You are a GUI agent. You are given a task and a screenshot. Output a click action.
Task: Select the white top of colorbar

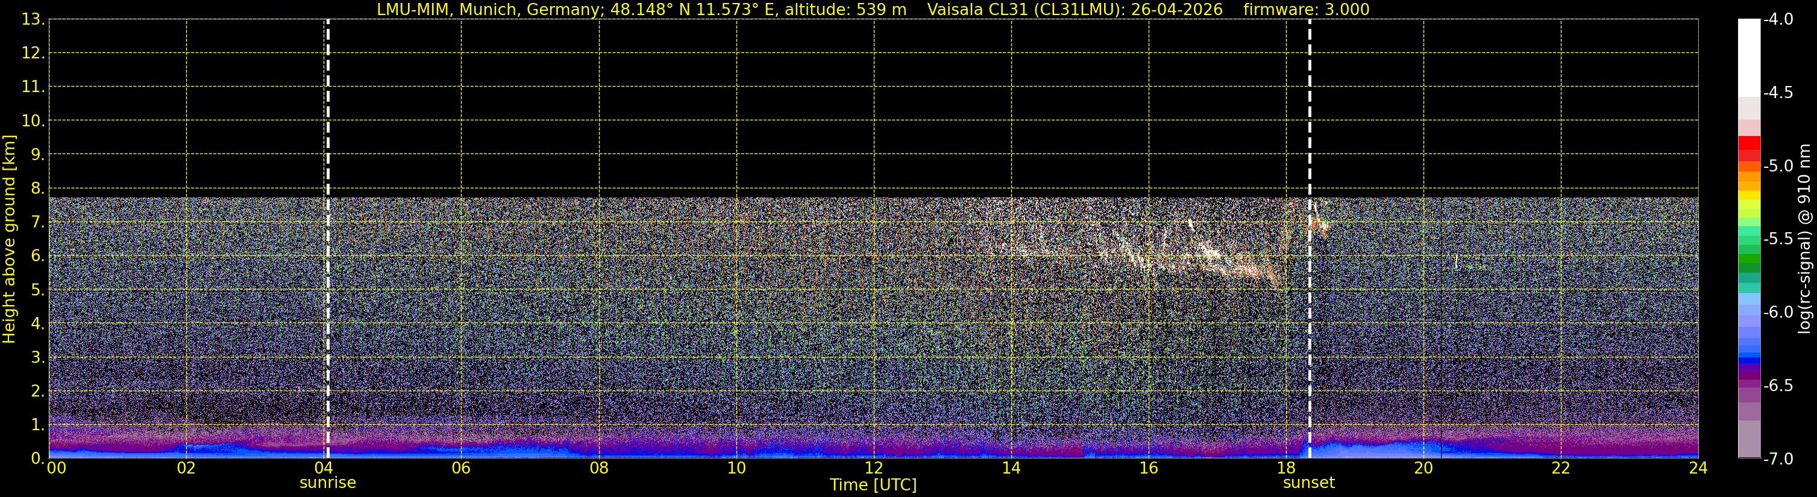[x=1748, y=58]
